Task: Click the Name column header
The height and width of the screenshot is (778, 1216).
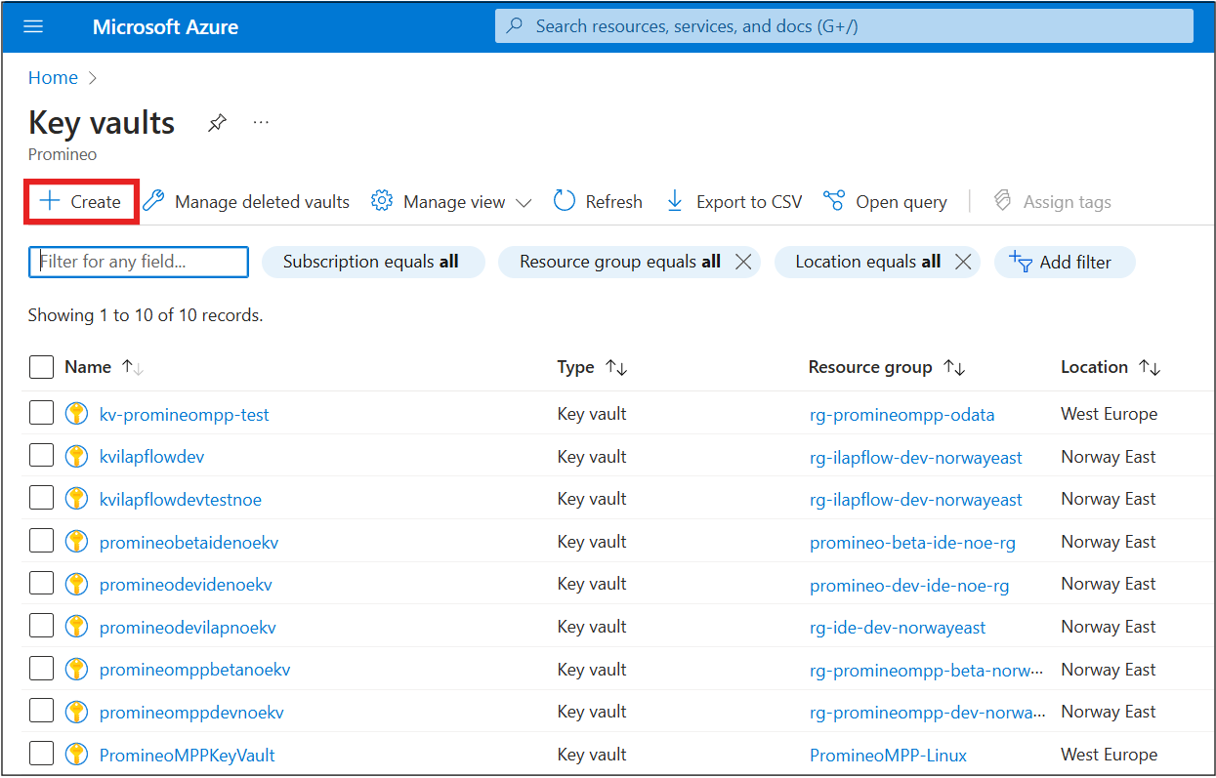Action: click(x=88, y=367)
